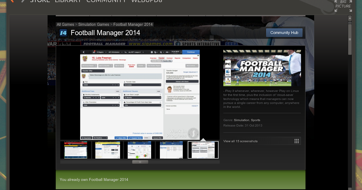Click the Community Hub button

[284, 33]
